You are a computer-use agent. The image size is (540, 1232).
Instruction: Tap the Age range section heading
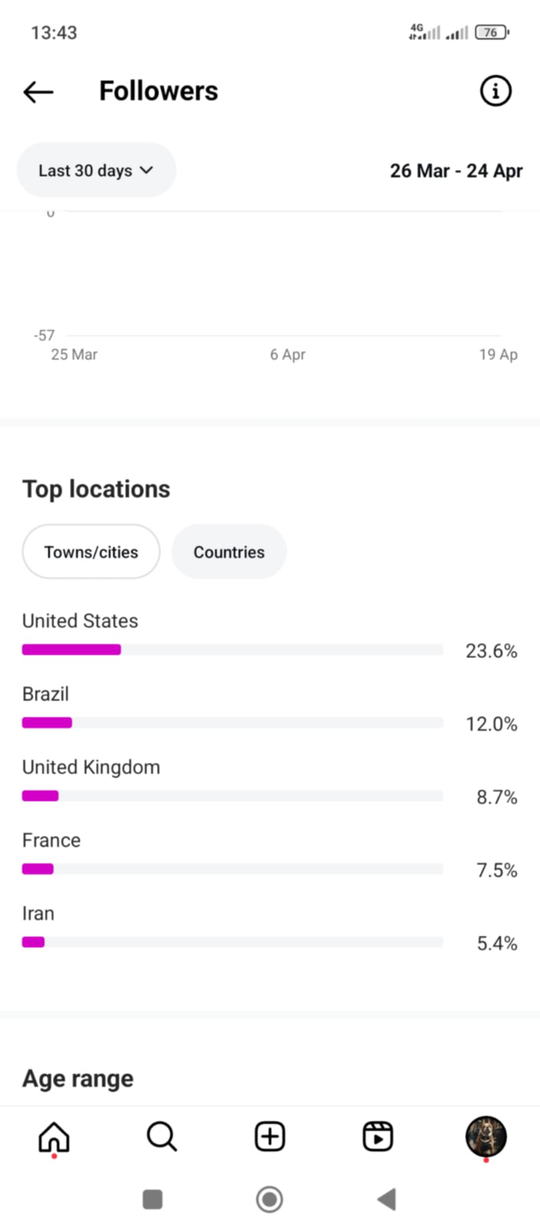click(78, 1079)
